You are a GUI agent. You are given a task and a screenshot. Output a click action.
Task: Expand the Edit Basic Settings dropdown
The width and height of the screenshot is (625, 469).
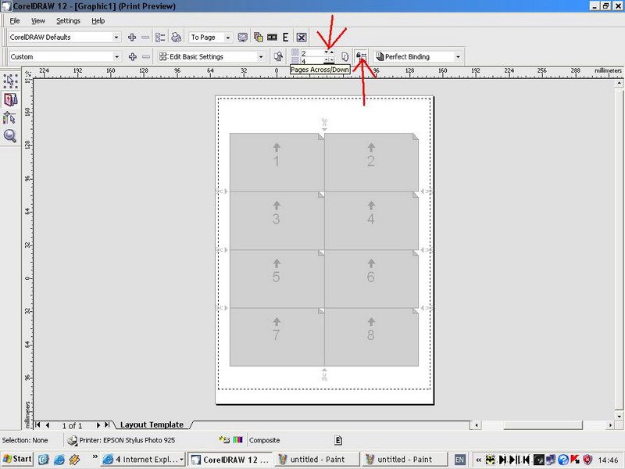(x=261, y=56)
